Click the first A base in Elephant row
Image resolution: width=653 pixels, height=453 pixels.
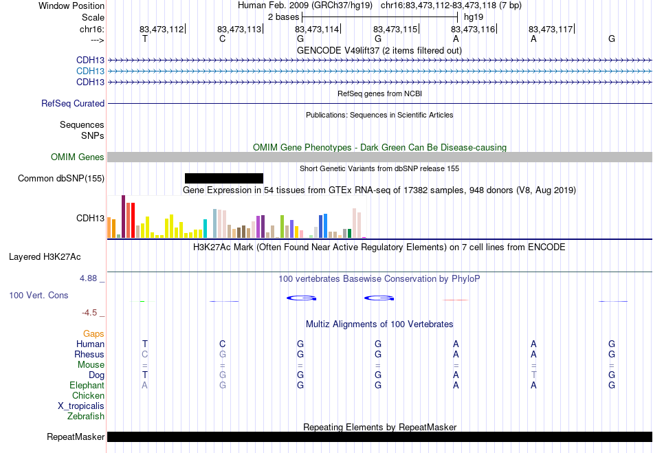tap(144, 385)
